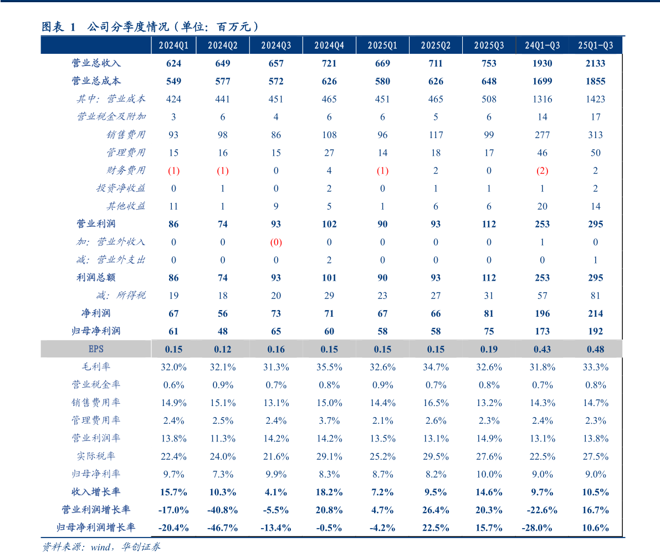Click the 实际税率 row label
Image resolution: width=660 pixels, height=558 pixels.
point(96,456)
